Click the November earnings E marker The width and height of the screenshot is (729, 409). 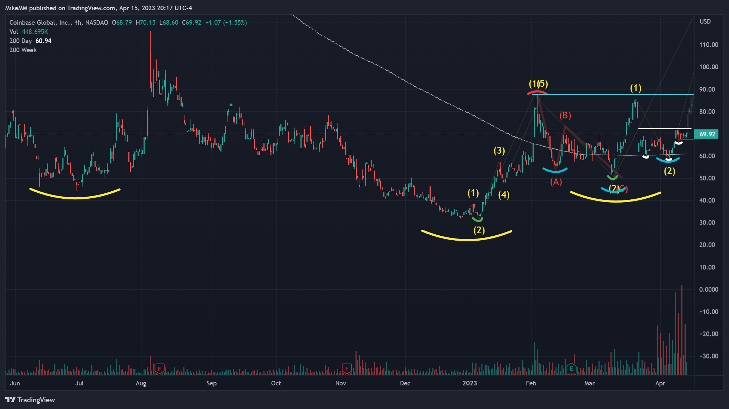coord(347,369)
